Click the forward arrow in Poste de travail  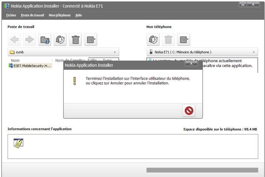29,39
